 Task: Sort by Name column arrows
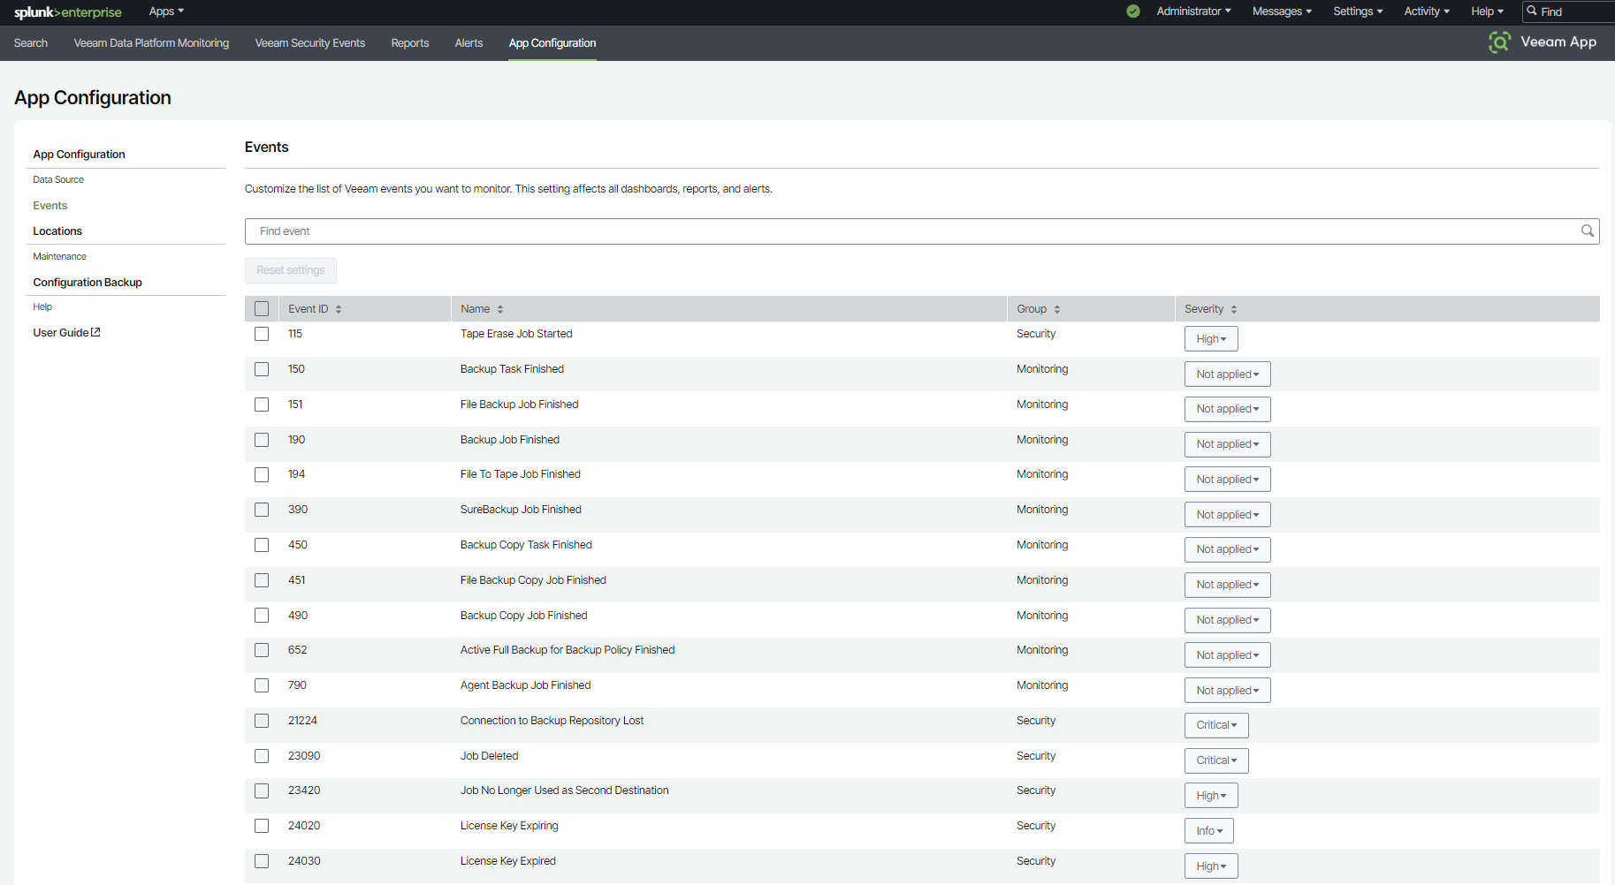pyautogui.click(x=500, y=309)
